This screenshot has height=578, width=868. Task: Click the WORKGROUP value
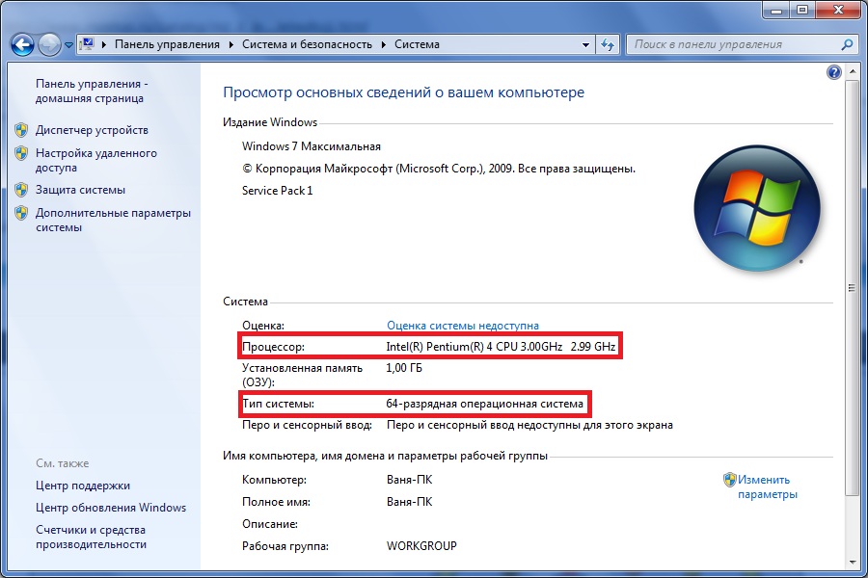point(421,546)
